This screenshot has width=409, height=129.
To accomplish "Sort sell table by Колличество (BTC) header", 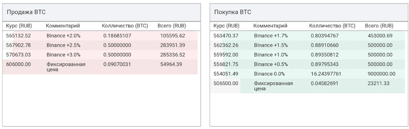I will (x=125, y=26).
